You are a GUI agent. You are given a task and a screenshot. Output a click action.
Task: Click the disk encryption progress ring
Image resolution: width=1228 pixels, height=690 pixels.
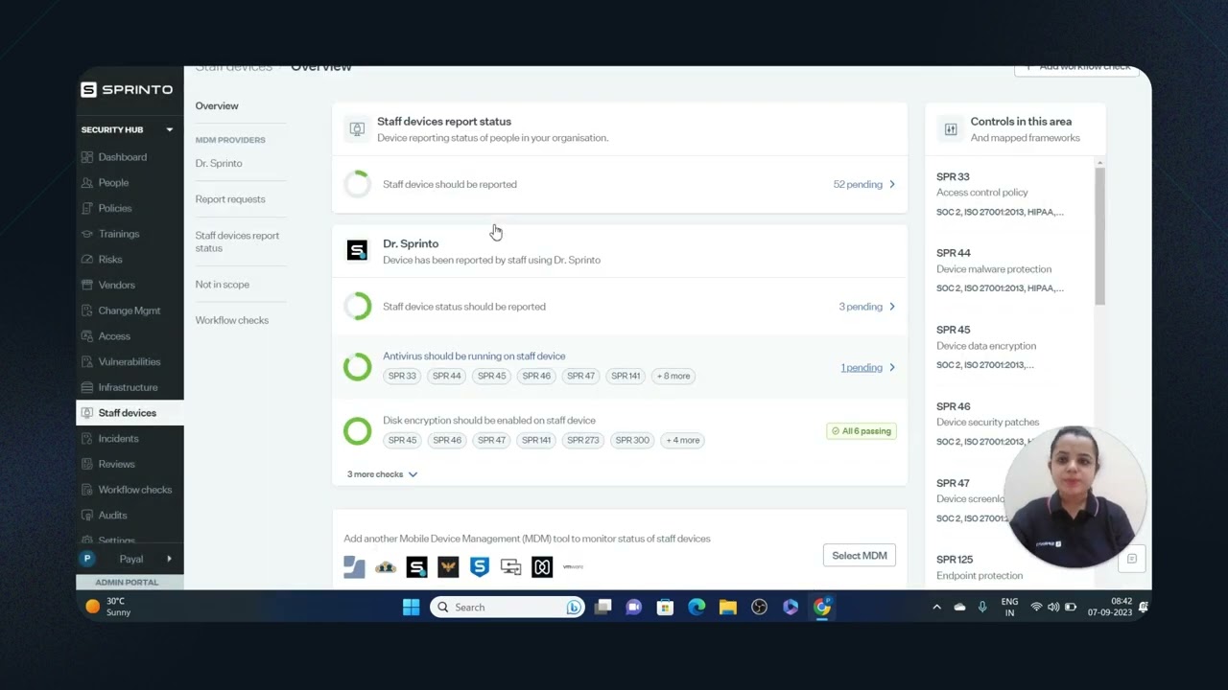[357, 431]
